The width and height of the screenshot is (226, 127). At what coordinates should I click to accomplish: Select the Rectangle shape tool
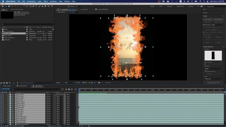[31, 6]
